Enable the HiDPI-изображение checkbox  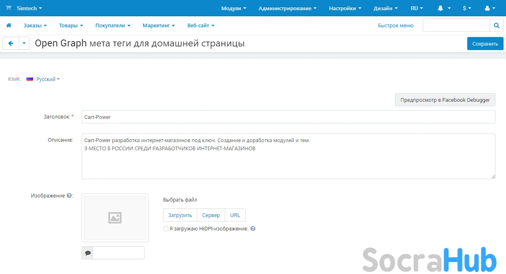(166, 229)
